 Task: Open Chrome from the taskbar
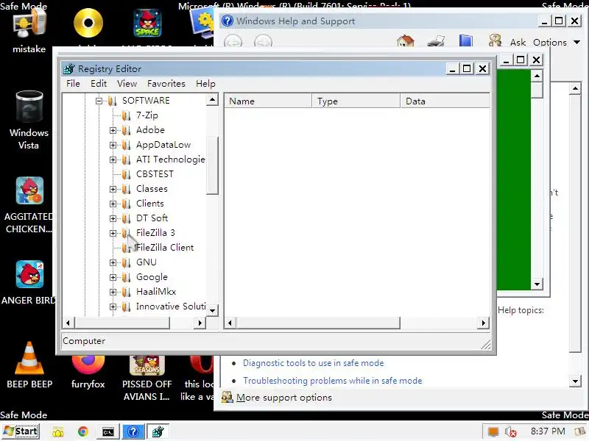[x=83, y=431]
